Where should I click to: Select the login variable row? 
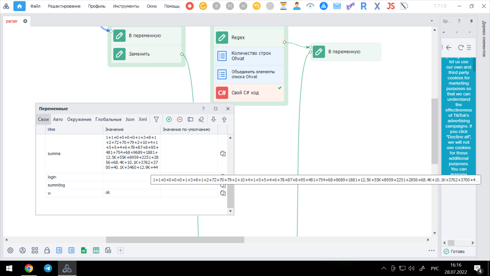tap(132, 177)
